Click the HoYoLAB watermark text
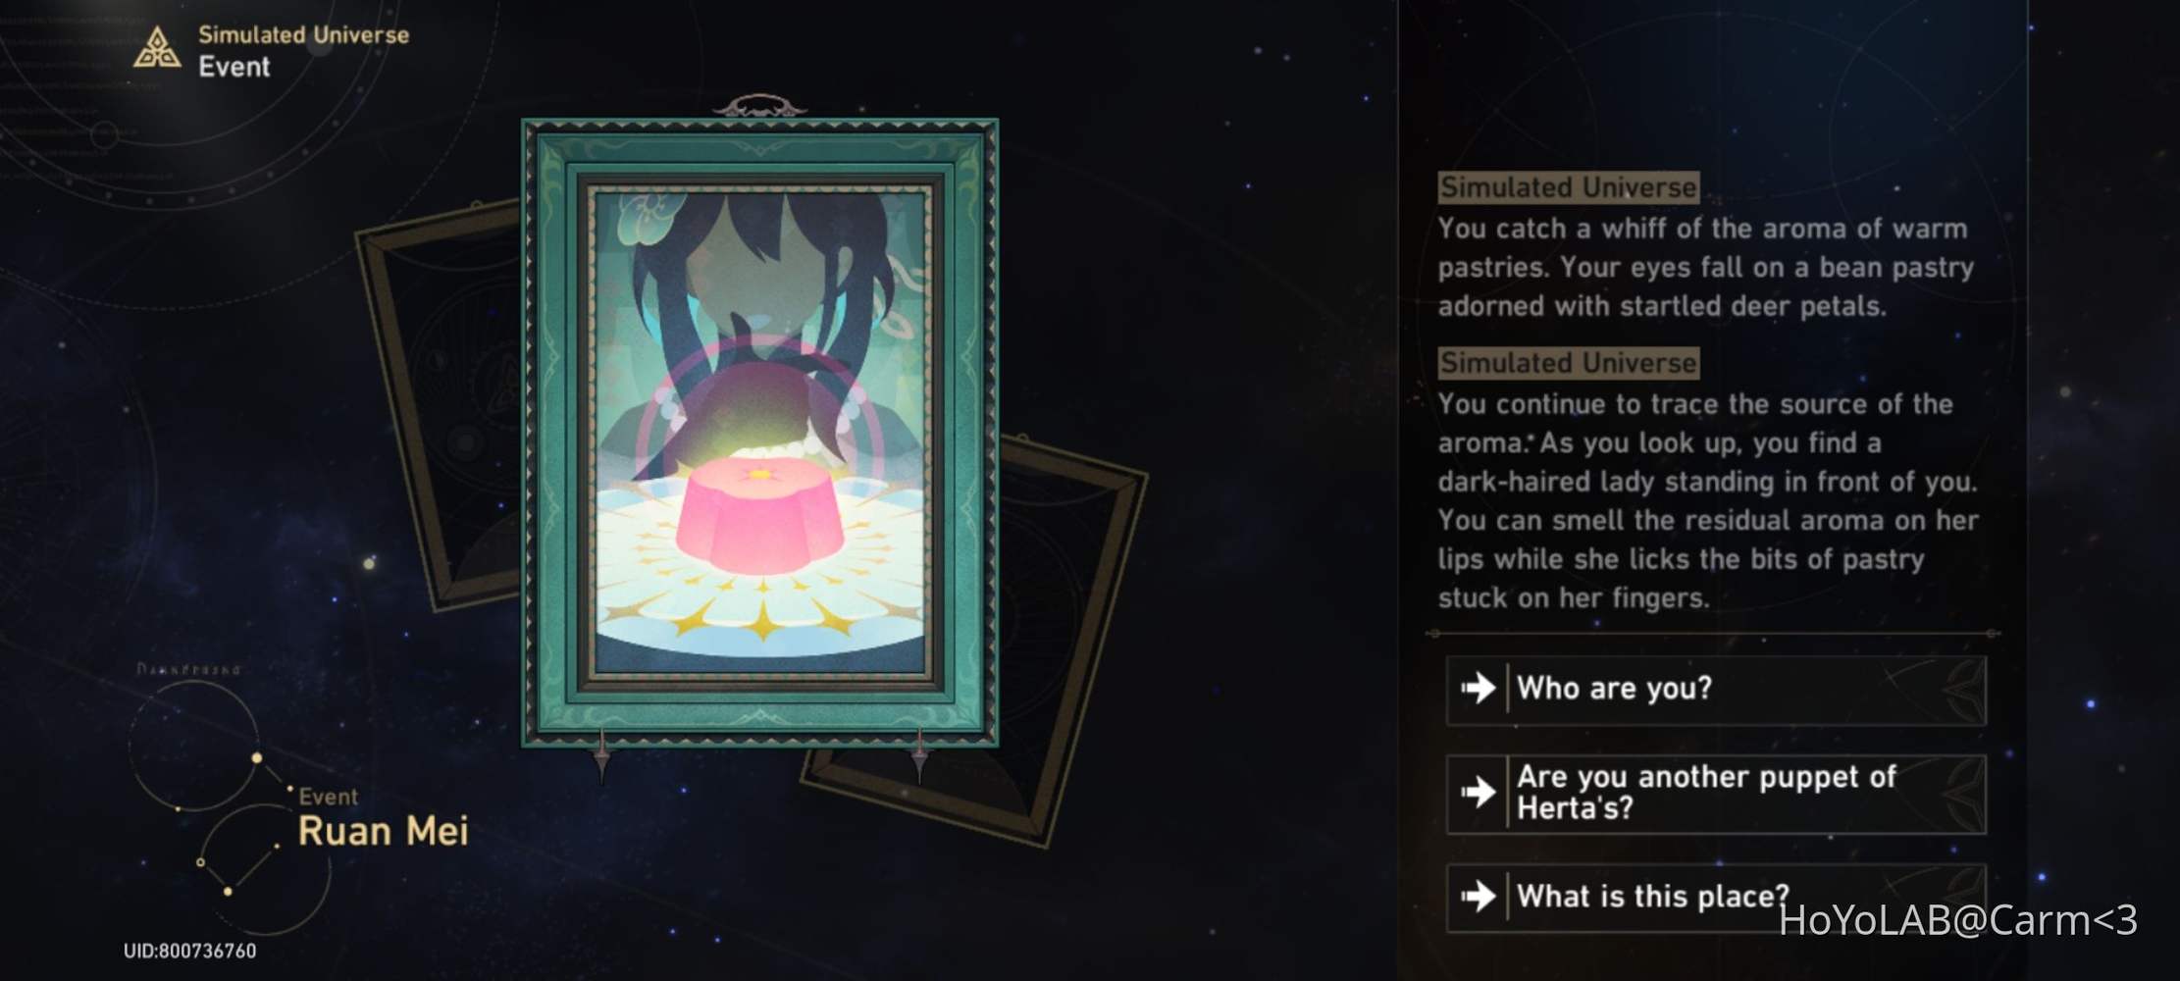The width and height of the screenshot is (2180, 981). (1957, 920)
